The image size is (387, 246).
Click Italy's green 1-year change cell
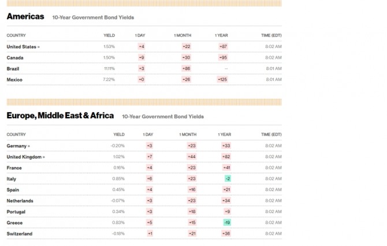228,179
